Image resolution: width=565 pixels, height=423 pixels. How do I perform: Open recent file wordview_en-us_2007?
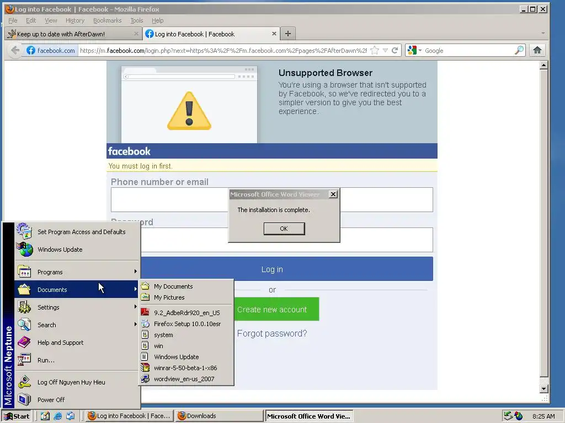(186, 379)
